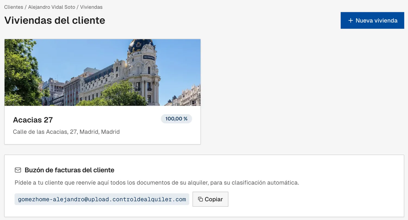Click the Viviendas breadcrumb item
The height and width of the screenshot is (220, 408).
[91, 7]
